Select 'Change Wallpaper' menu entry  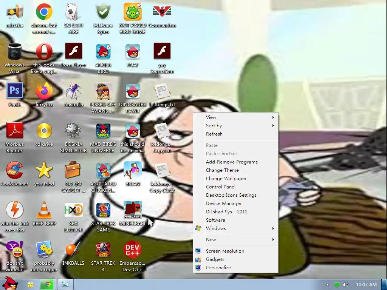tap(236, 178)
